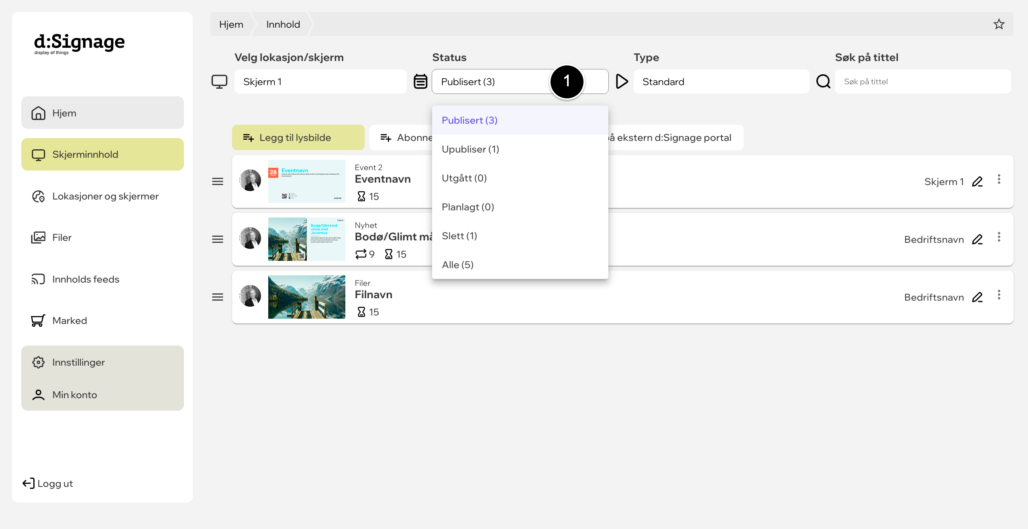
Task: Click the Eventnavn title text
Action: click(x=383, y=179)
